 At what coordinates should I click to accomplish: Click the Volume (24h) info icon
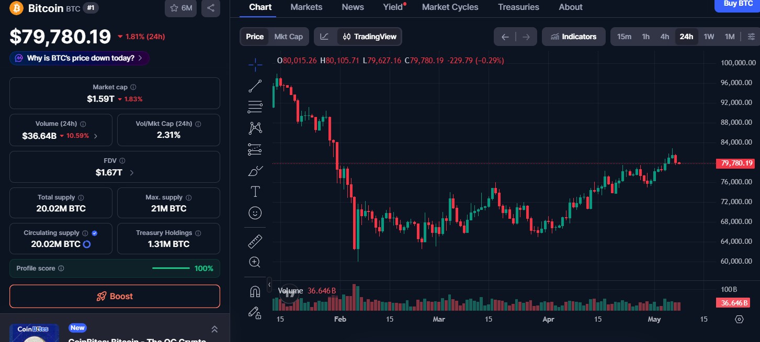click(83, 124)
